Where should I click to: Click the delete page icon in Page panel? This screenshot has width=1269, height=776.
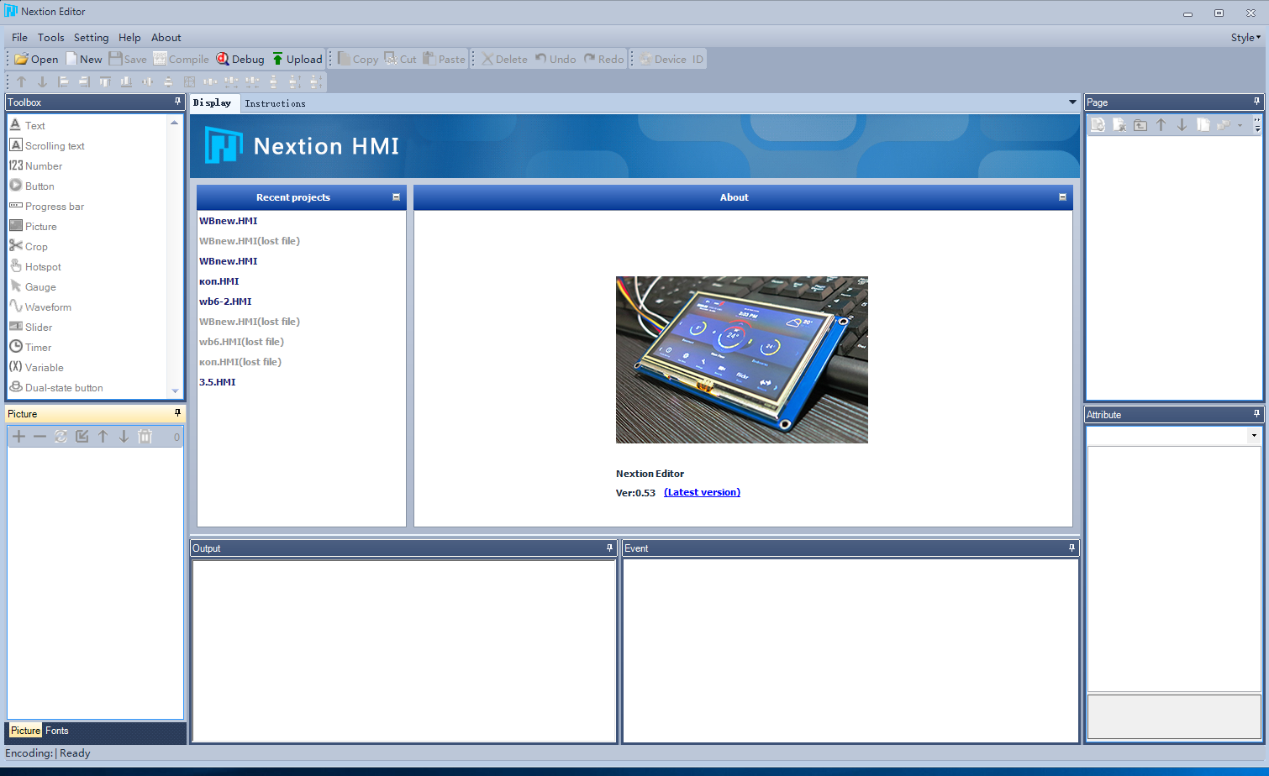(x=1119, y=125)
